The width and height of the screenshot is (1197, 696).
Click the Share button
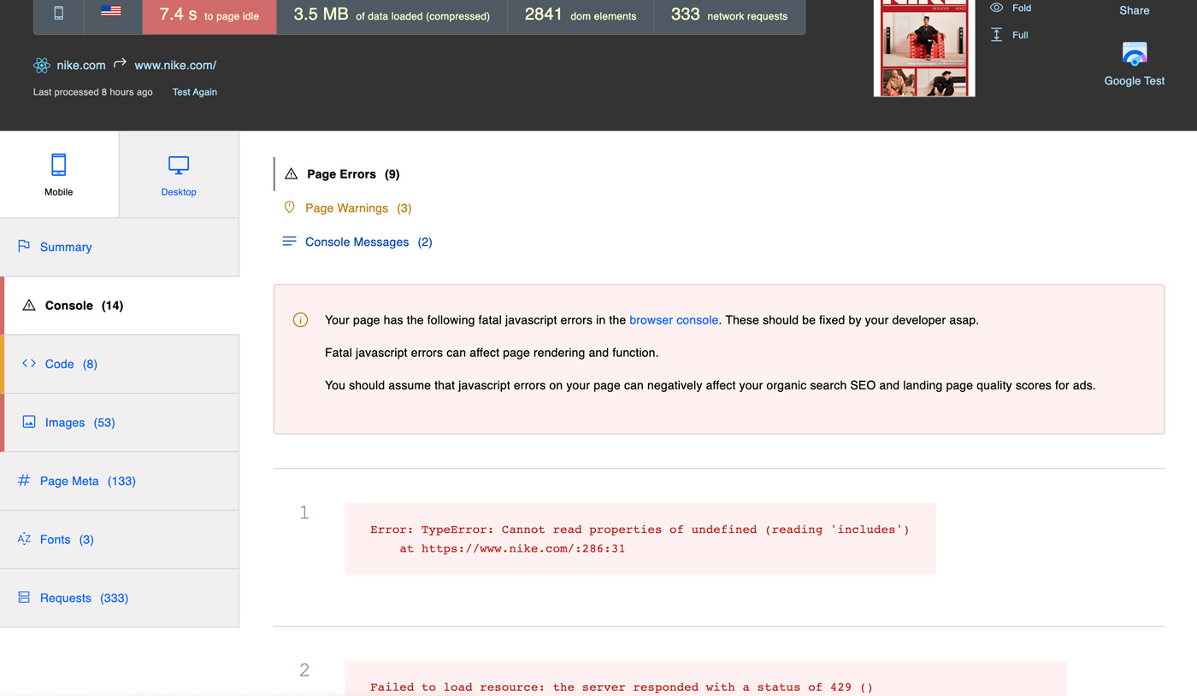click(x=1134, y=10)
